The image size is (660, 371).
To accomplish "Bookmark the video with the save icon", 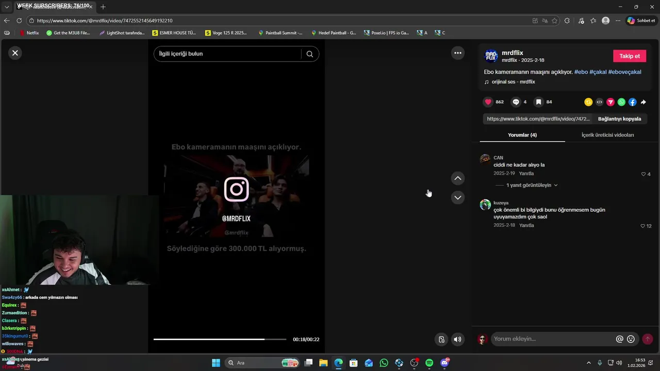I will click(x=538, y=102).
